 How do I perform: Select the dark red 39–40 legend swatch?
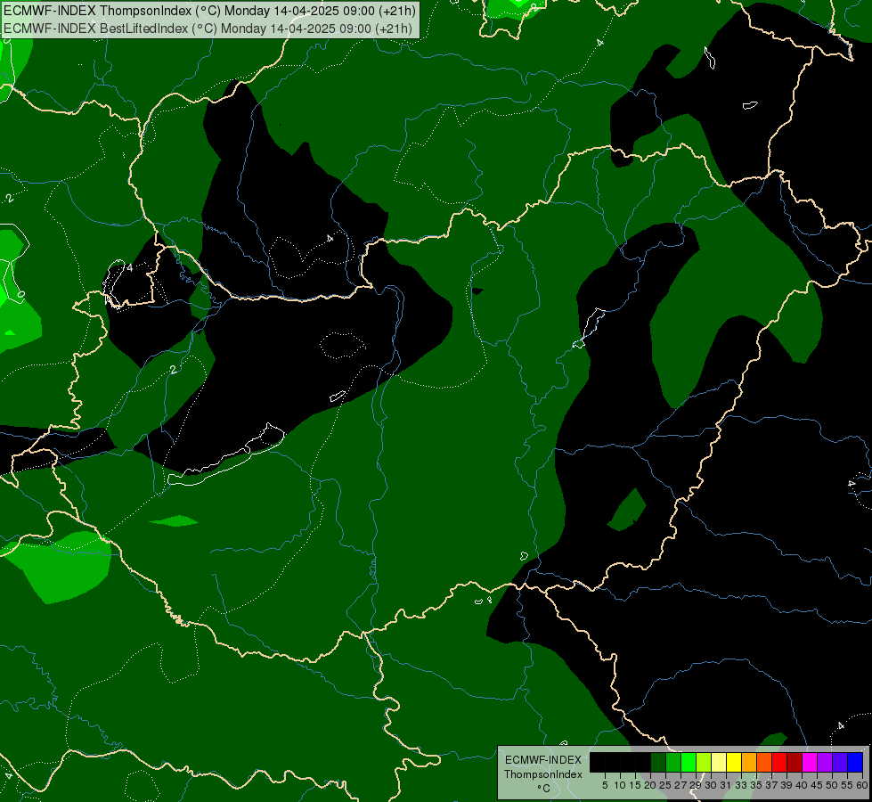[x=795, y=762]
